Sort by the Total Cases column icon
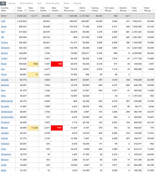This screenshot has height=172, width=155. [25, 11]
